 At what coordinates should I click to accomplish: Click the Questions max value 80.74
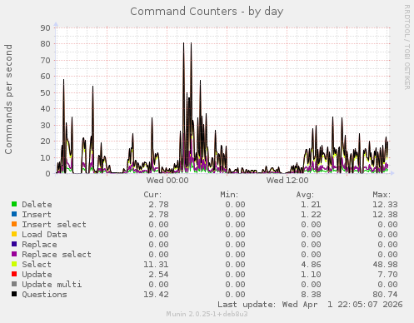point(385,295)
